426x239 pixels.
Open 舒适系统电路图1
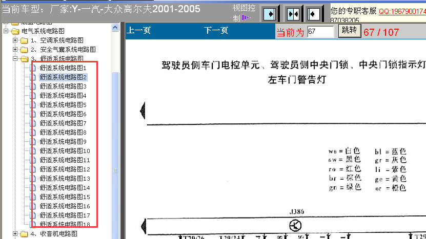(x=63, y=68)
